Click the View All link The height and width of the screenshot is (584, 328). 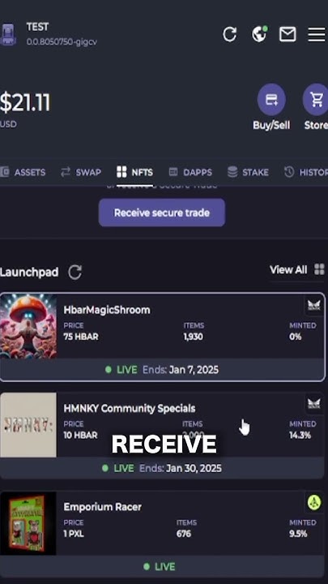coord(288,269)
